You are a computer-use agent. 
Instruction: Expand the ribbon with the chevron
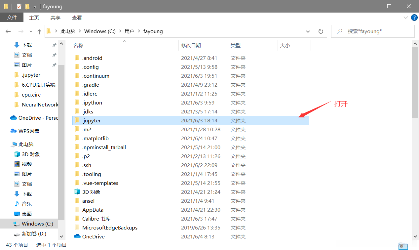point(406,18)
